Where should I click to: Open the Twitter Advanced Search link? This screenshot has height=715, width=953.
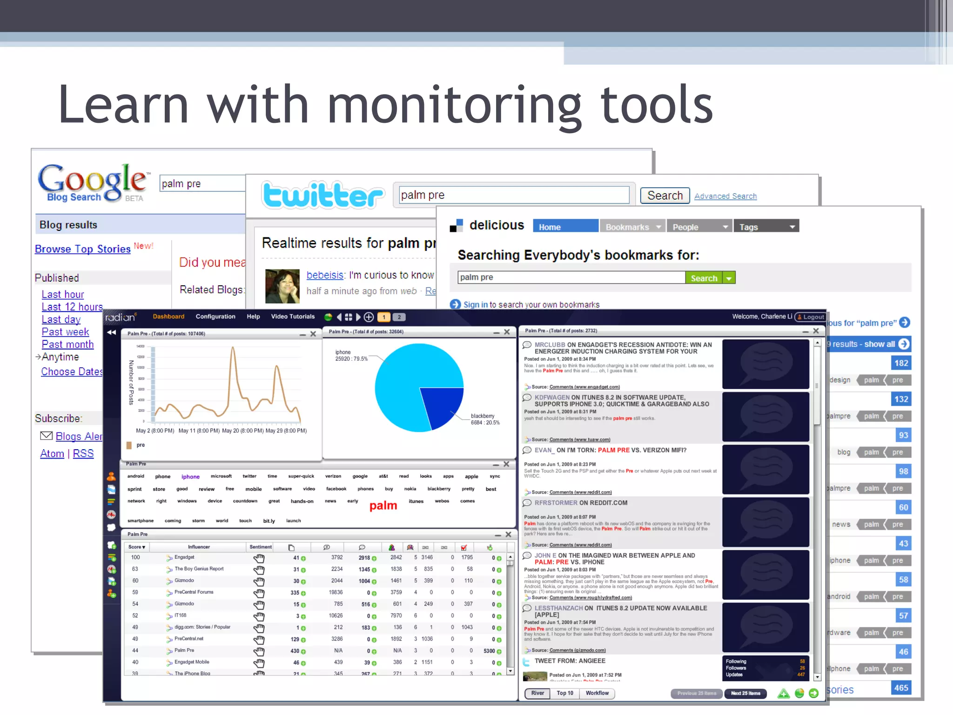pyautogui.click(x=725, y=196)
